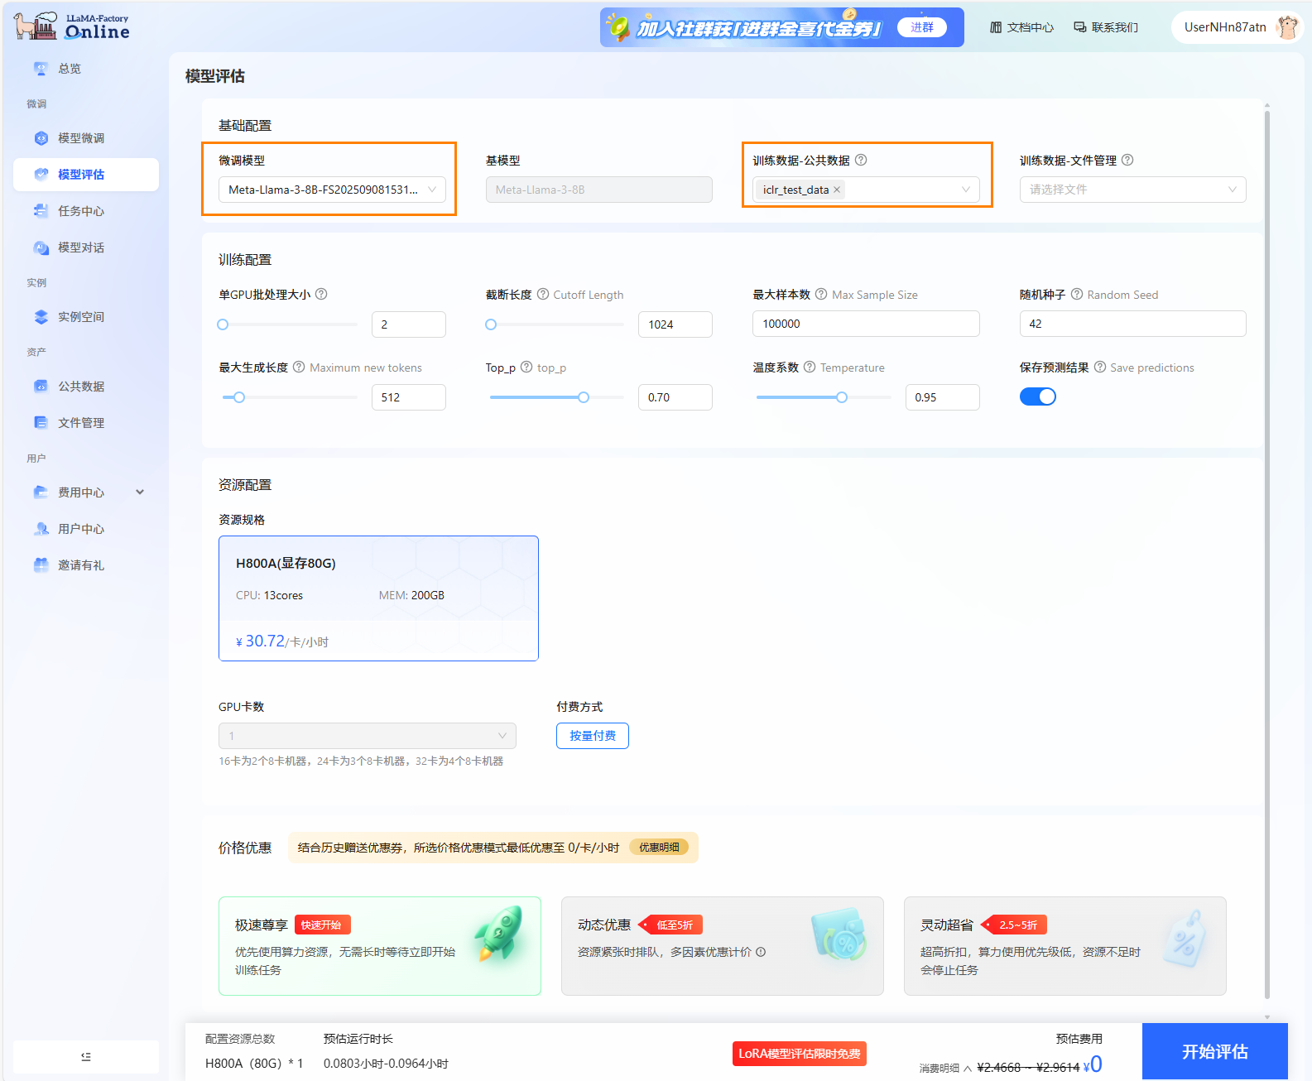Click the 按量付费 payment button
Screen dimensions: 1312x1081
coord(592,736)
